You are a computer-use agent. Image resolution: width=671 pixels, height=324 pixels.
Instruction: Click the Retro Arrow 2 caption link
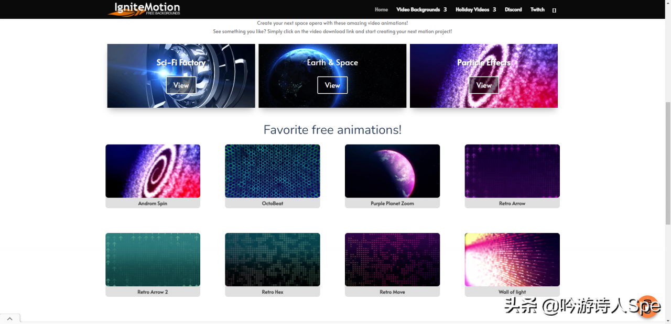pos(153,292)
